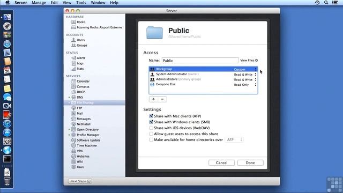Open the AFP protocol dropdown
The height and width of the screenshot is (193, 343).
point(234,139)
